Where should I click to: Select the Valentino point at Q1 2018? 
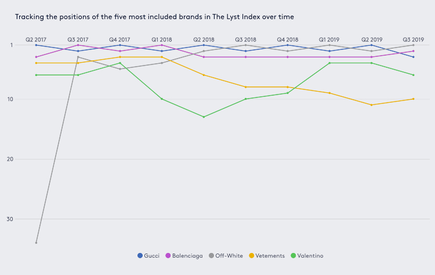[x=162, y=99]
